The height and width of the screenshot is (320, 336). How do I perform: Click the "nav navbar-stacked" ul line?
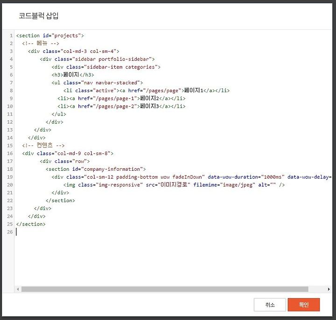tap(97, 82)
